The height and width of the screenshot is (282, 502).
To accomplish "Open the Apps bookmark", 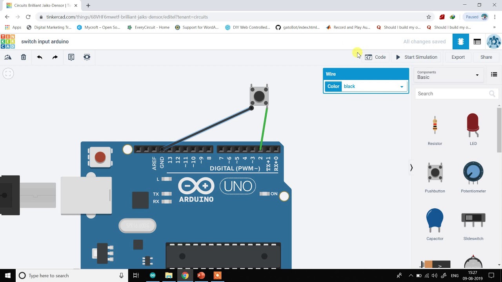I will 13,27.
